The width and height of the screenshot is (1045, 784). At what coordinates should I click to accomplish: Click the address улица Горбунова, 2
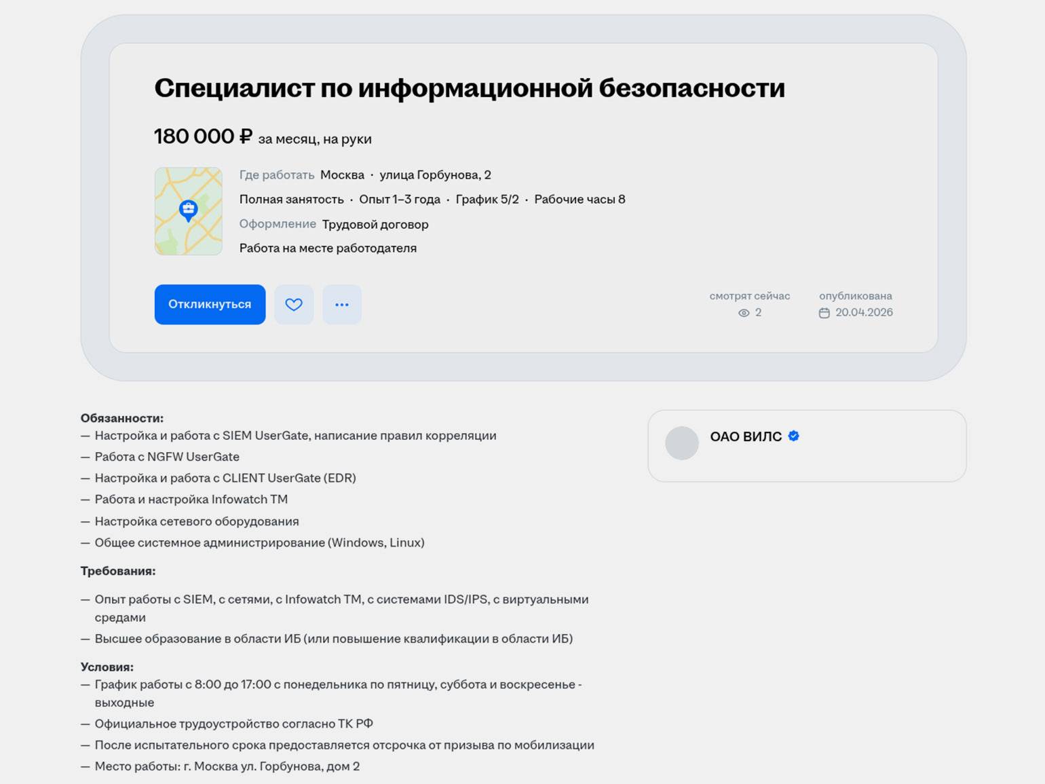tap(435, 175)
